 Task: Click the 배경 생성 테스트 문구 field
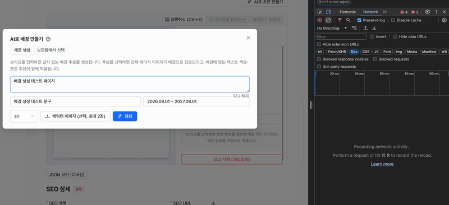tap(75, 101)
